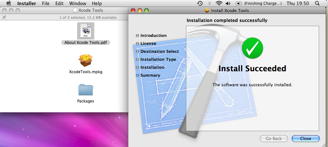Open the Window menu
Viewport: 328px width, 147px height.
coord(78,3)
